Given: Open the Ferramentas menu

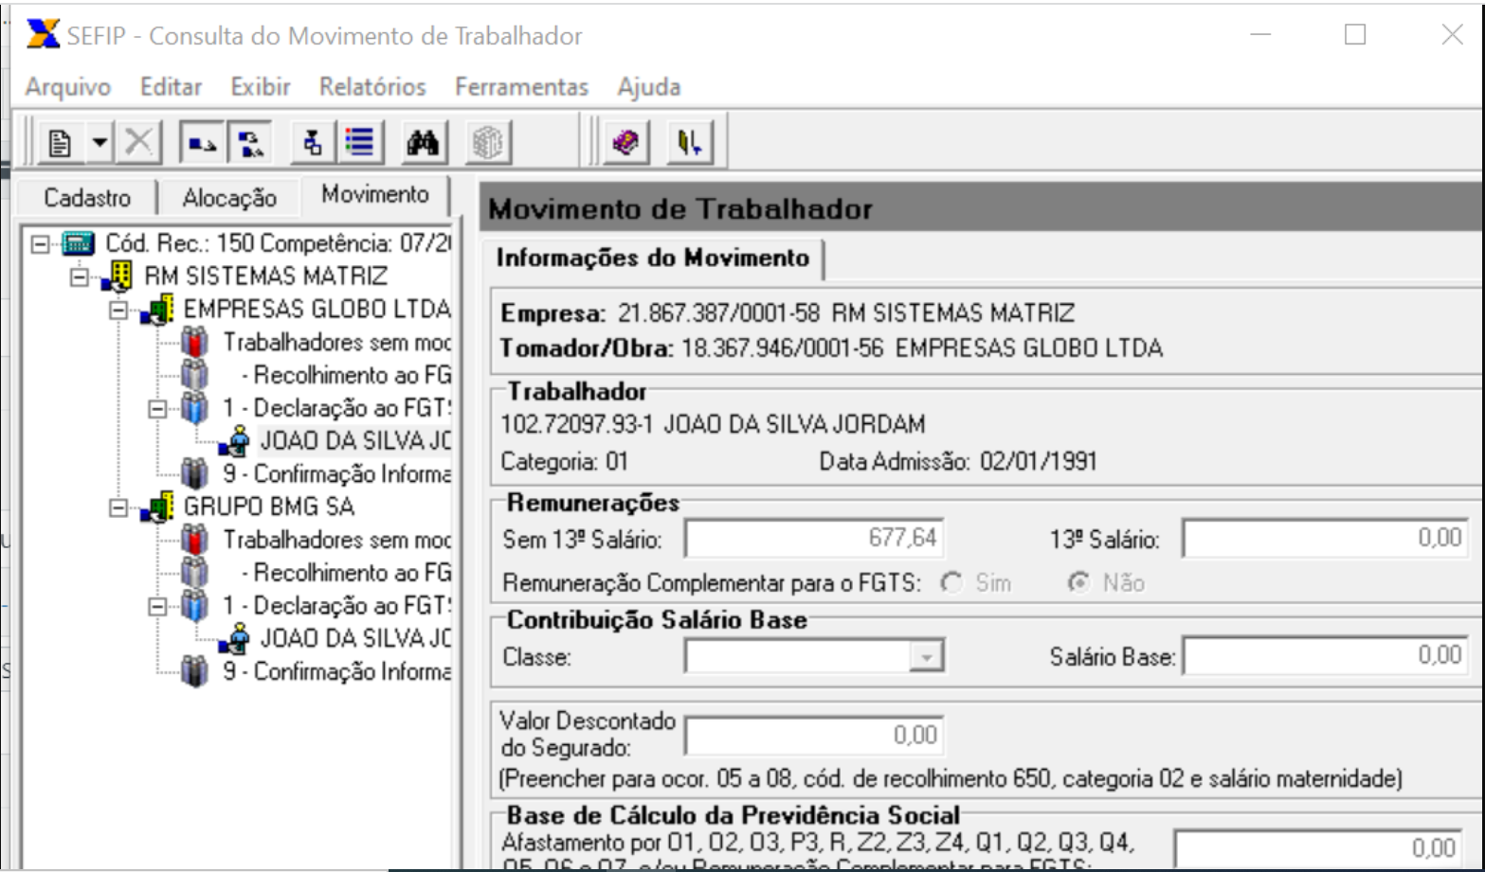Looking at the screenshot, I should click(521, 87).
